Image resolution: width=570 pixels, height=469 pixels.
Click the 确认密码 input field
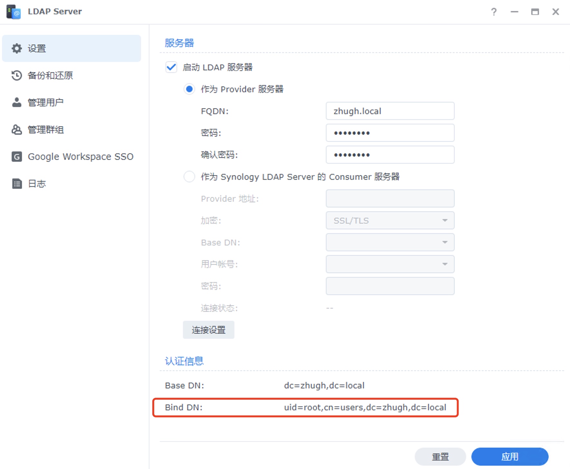click(x=390, y=155)
